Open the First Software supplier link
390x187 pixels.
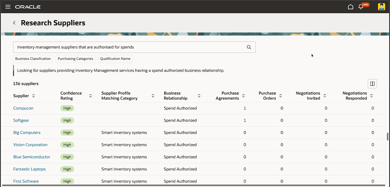pyautogui.click(x=26, y=181)
